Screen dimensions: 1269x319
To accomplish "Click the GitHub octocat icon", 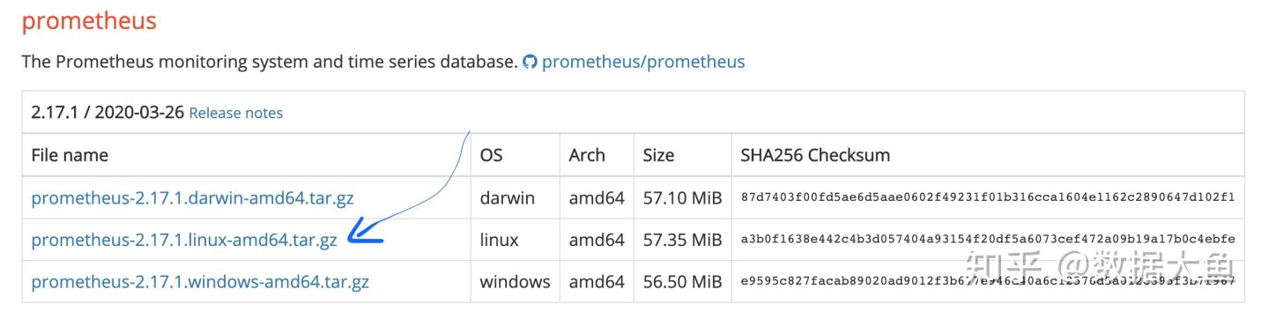I will point(530,63).
